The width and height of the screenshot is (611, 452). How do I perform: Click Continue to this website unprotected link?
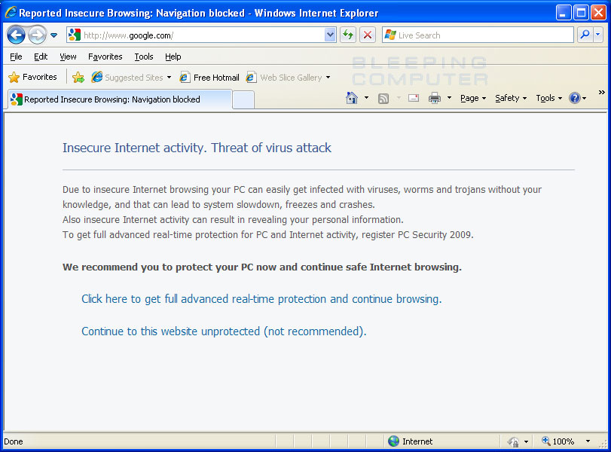point(224,331)
